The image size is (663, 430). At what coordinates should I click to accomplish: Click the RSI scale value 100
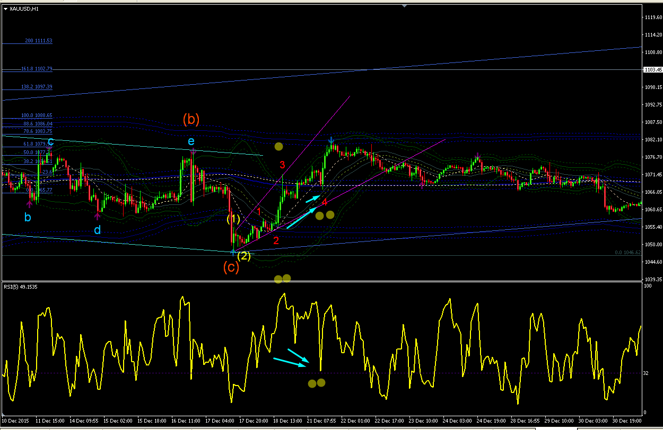pyautogui.click(x=647, y=286)
